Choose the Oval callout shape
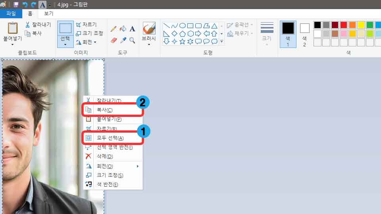 pyautogui.click(x=206, y=42)
